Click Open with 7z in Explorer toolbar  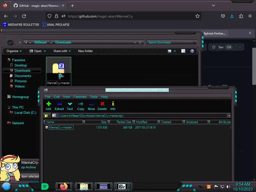pos(35,51)
